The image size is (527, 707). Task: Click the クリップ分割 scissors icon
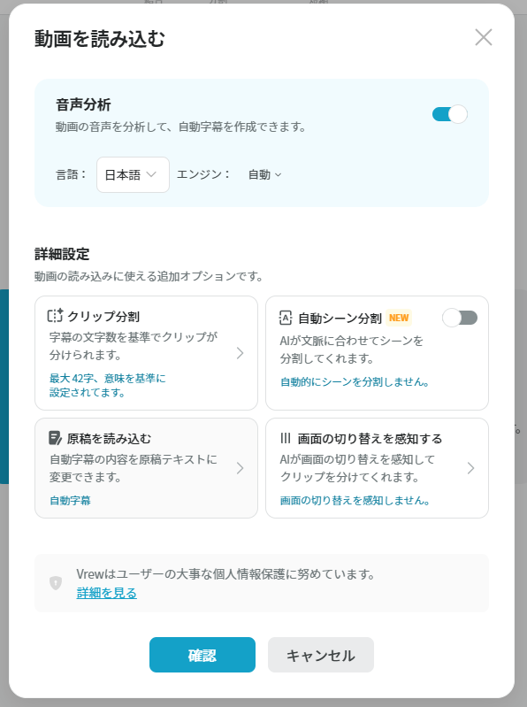pos(55,316)
